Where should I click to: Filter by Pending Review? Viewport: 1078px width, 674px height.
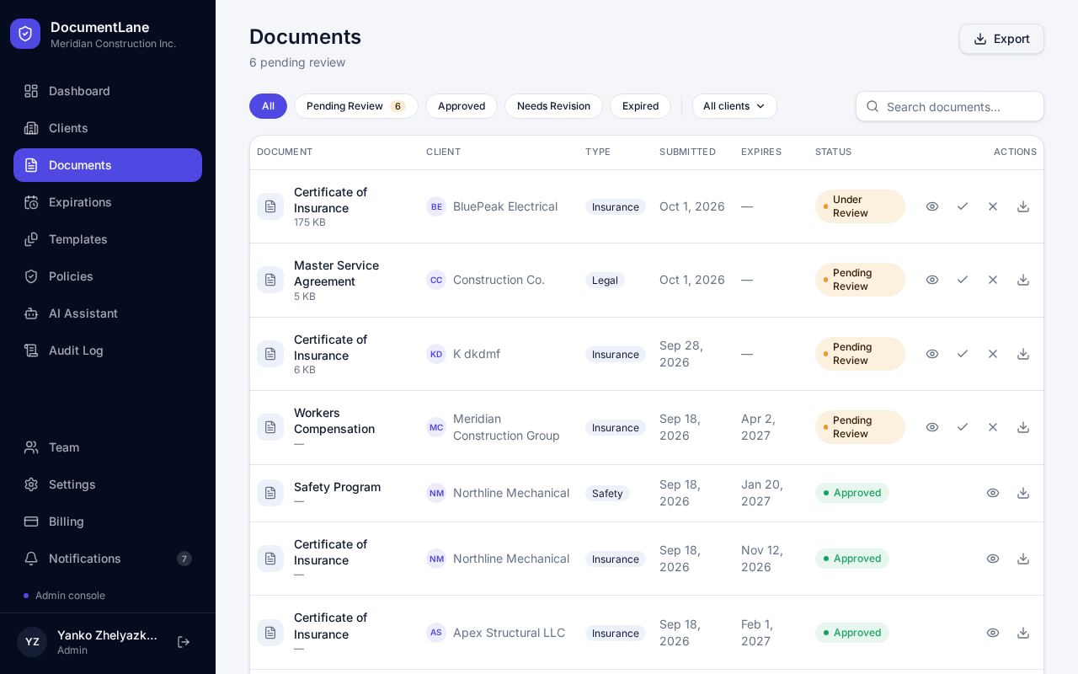point(356,106)
